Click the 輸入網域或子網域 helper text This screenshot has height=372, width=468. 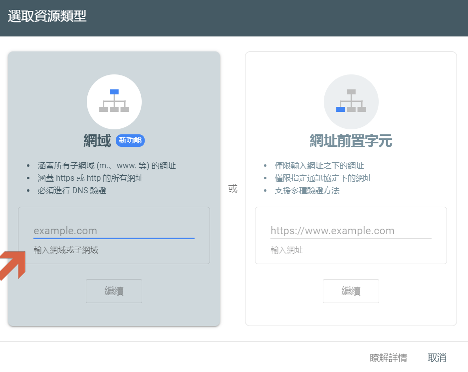pos(66,250)
